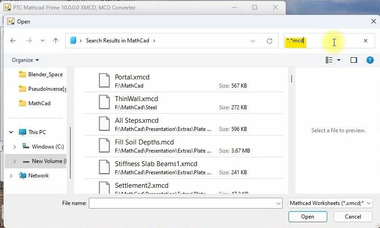Click the Cancel button
380x228 pixels.
353,217
